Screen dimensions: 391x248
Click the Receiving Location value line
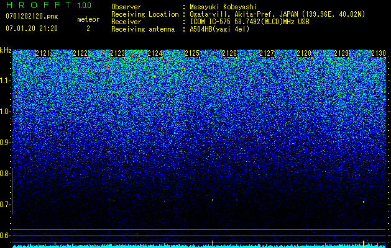277,14
